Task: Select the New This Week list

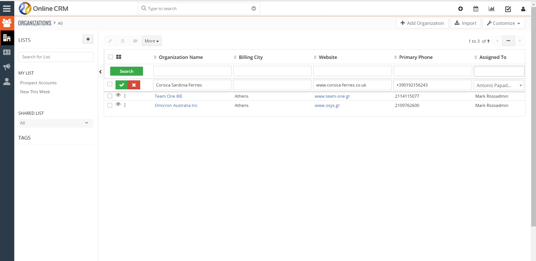Action: click(x=35, y=92)
